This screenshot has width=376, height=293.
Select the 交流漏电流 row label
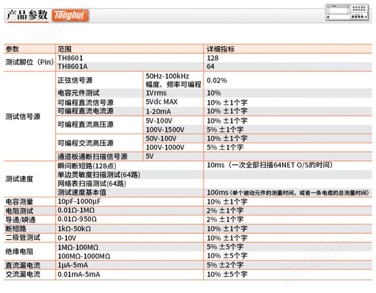[23, 274]
